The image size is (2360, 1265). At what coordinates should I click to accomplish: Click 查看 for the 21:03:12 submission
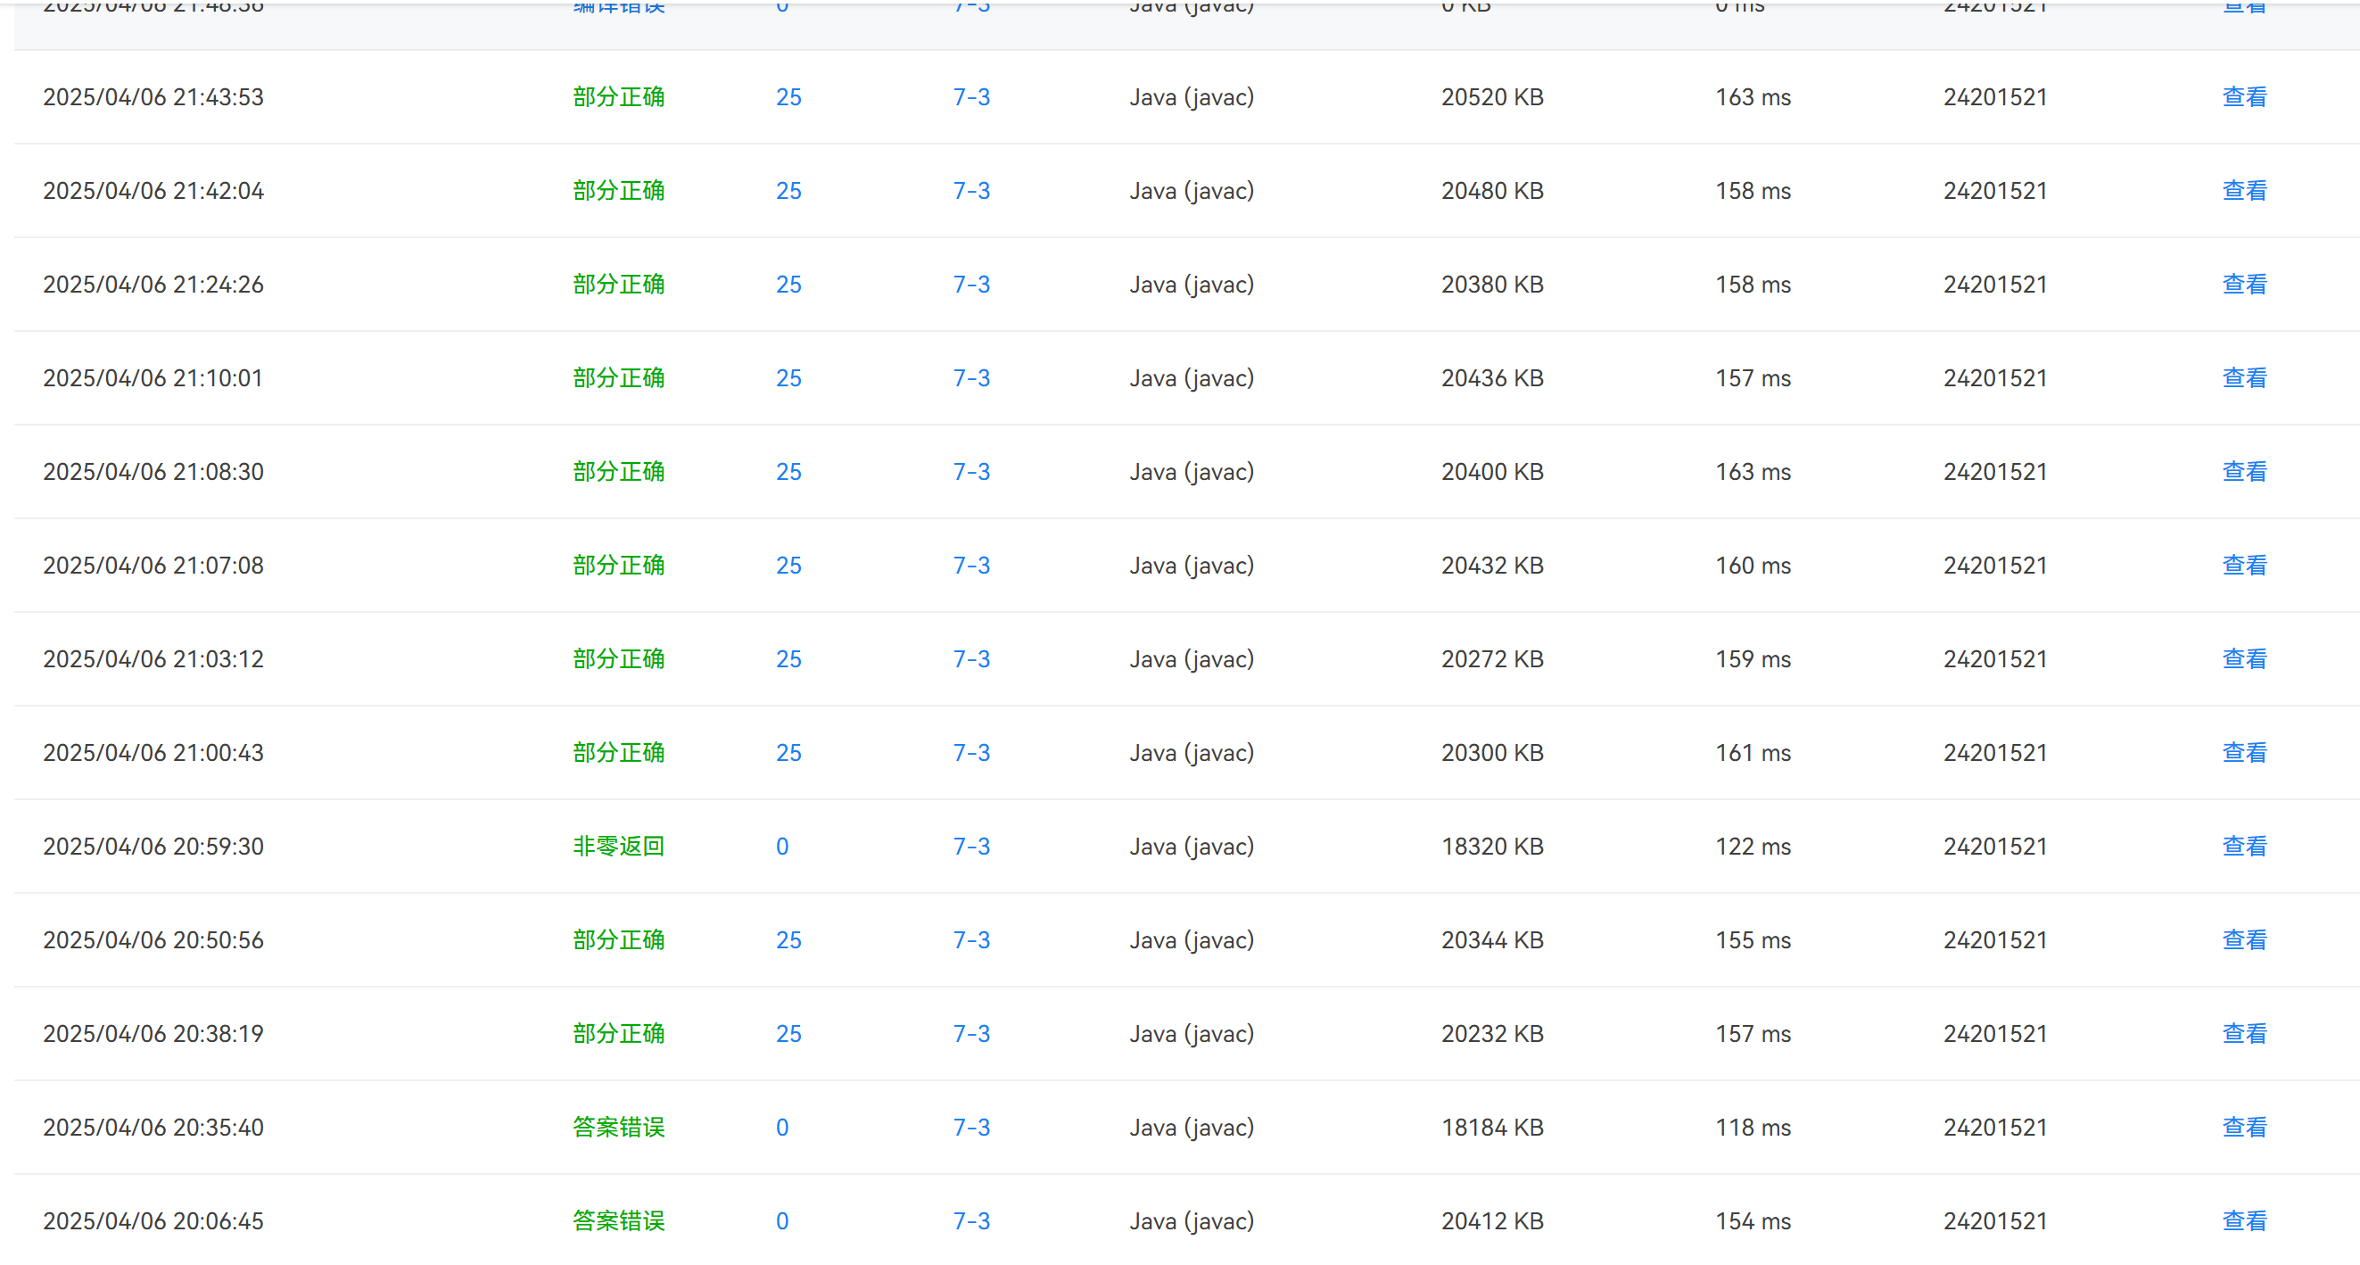click(2244, 659)
